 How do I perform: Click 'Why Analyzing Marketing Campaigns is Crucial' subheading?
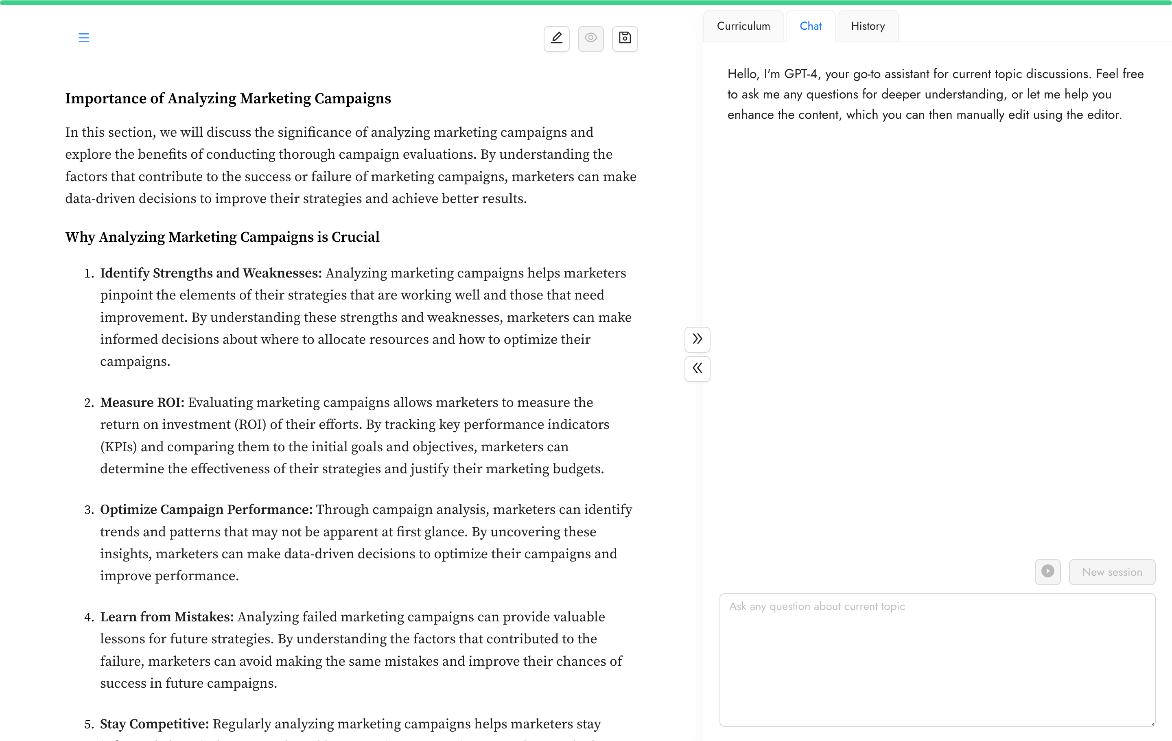pos(223,237)
